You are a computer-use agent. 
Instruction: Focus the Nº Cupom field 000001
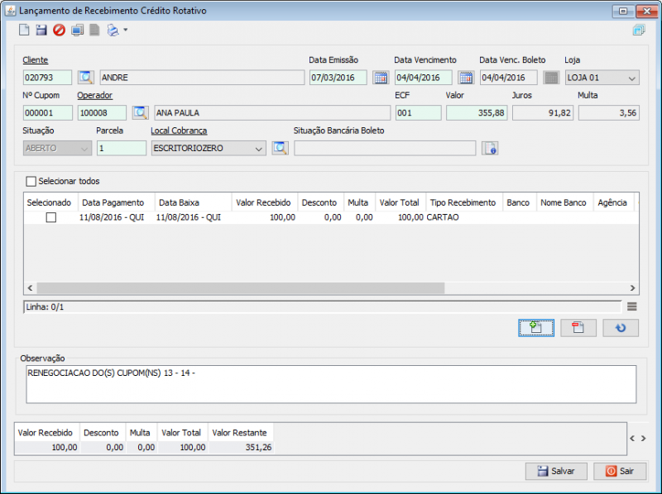47,113
